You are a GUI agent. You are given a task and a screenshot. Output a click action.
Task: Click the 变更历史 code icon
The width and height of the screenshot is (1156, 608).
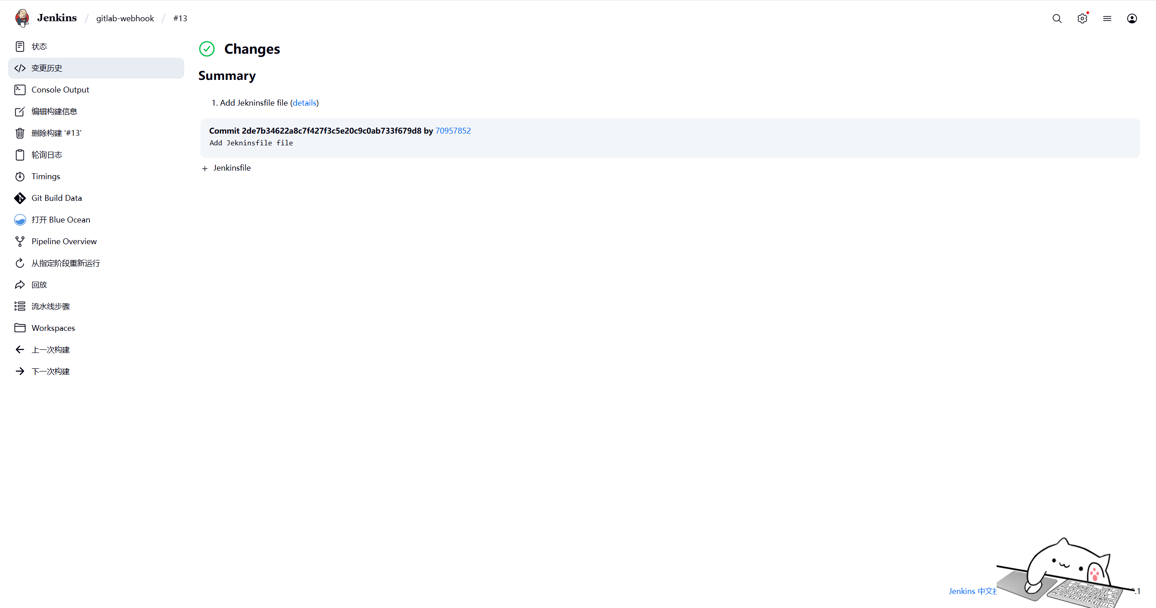[20, 68]
